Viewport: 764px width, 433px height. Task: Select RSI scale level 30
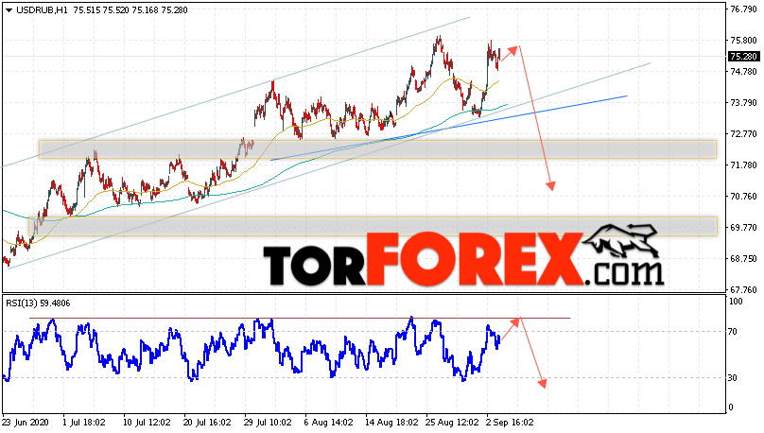click(x=733, y=378)
